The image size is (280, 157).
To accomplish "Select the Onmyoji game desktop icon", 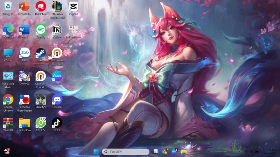I will pyautogui.click(x=24, y=78).
